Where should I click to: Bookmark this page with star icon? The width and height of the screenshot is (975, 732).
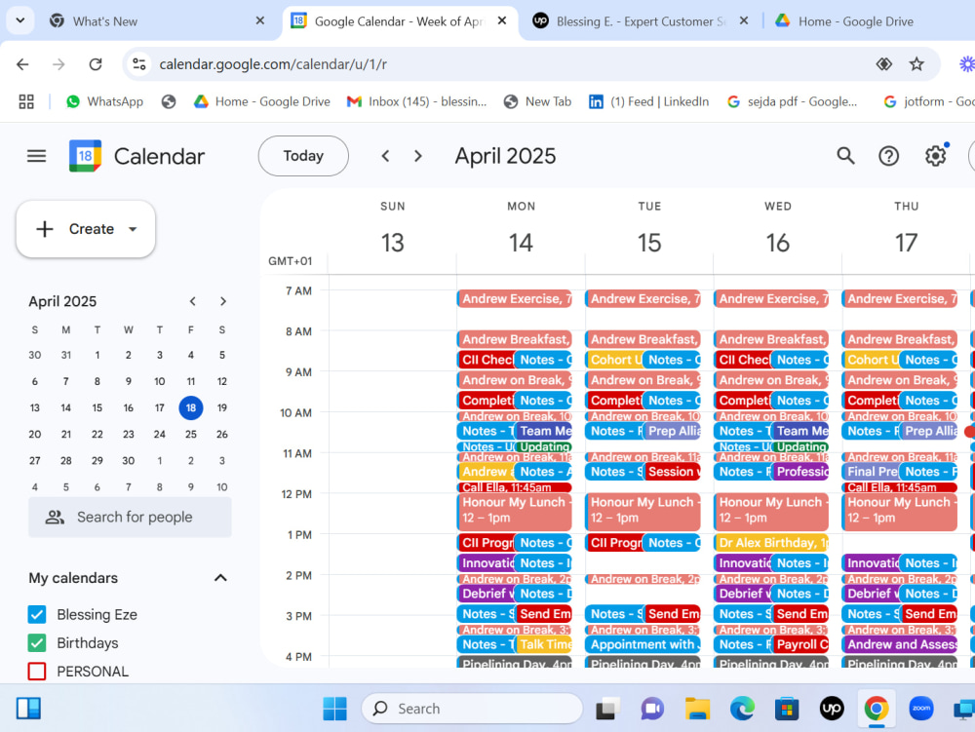(916, 64)
